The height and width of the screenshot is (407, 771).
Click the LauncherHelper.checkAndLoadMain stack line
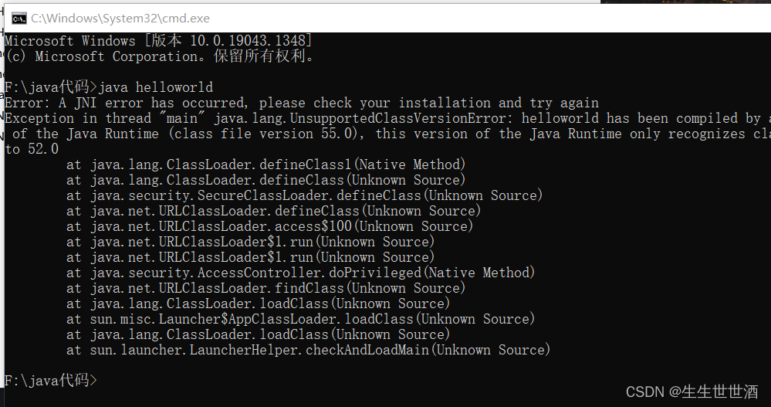tap(308, 350)
